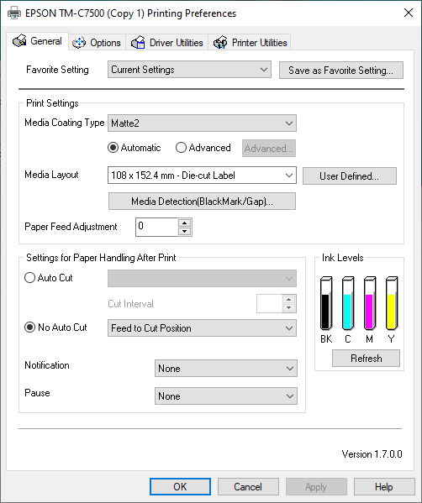
Task: Click the yellow Y ink cartridge indicator
Action: click(x=392, y=303)
